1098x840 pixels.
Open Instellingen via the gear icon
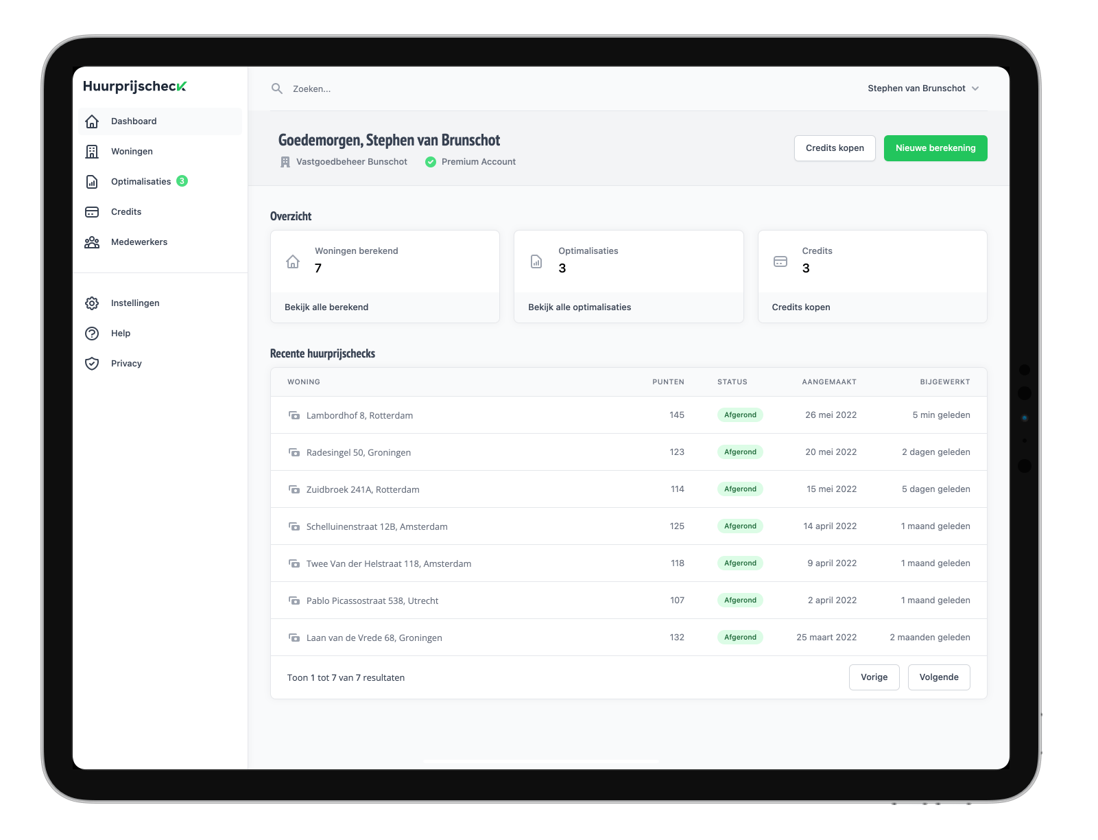pyautogui.click(x=92, y=303)
